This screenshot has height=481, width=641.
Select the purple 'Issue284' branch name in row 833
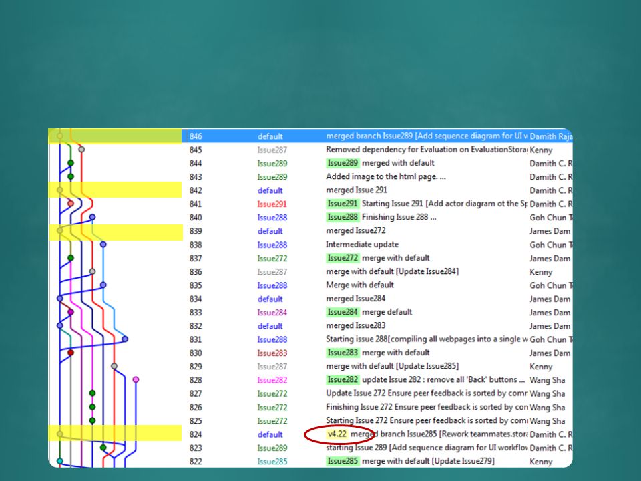click(272, 313)
